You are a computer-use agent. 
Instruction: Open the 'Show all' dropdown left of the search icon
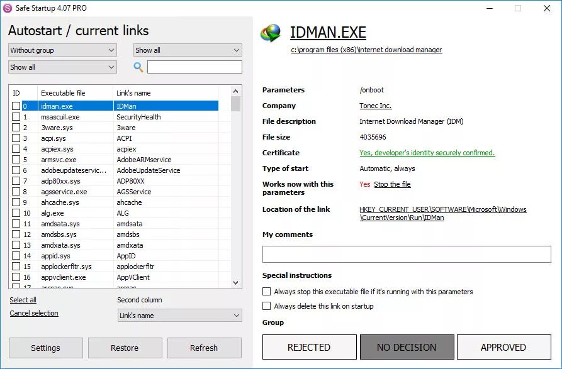pyautogui.click(x=62, y=67)
